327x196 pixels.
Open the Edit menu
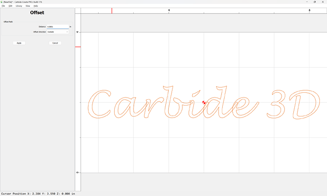pos(10,6)
